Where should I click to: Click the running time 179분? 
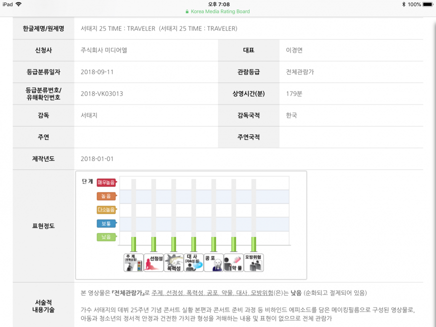294,93
